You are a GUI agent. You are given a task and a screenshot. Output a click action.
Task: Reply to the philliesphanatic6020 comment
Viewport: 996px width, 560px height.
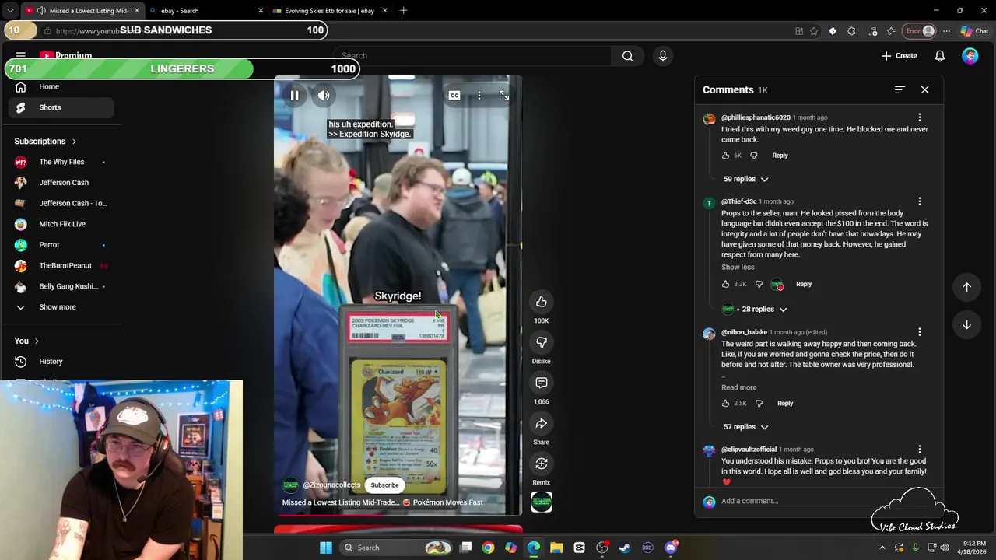pos(780,156)
